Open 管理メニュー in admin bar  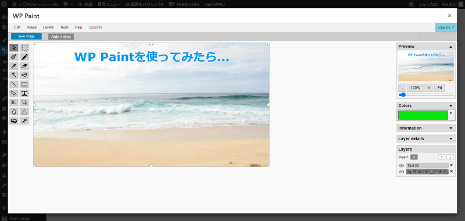[x=109, y=4]
